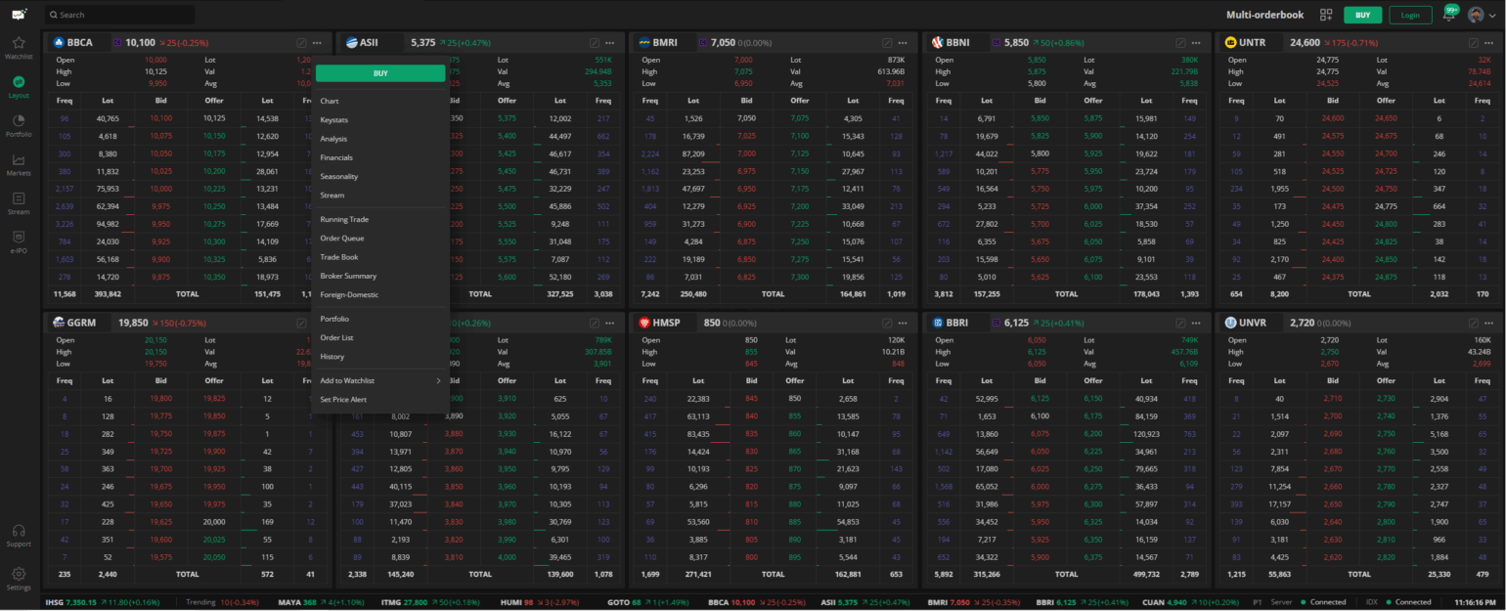The image size is (1506, 611).
Task: Click the app logo at top-left
Action: click(19, 14)
